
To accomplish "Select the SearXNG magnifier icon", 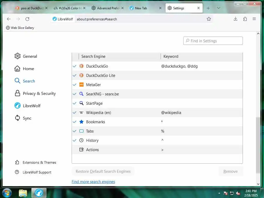I will tap(81, 94).
